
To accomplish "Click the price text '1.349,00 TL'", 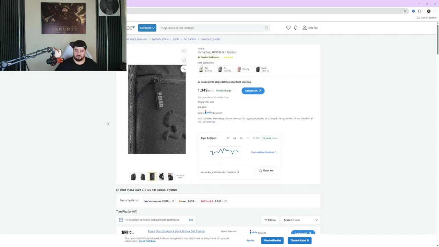I will (205, 90).
